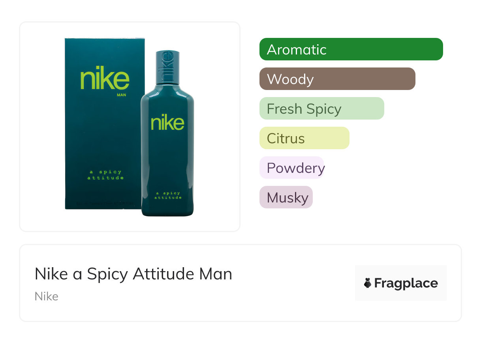
Task: Open the Fragplace wordmark text
Action: 406,283
